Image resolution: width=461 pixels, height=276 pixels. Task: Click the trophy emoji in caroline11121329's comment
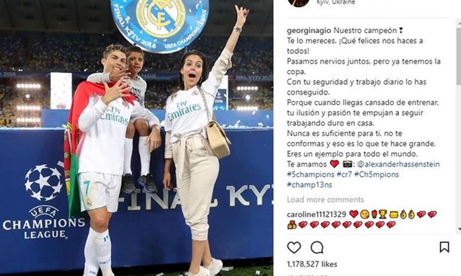(x=382, y=214)
